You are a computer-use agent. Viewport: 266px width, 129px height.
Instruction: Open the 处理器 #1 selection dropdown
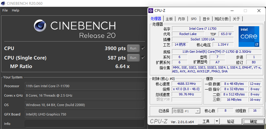tap(186, 111)
